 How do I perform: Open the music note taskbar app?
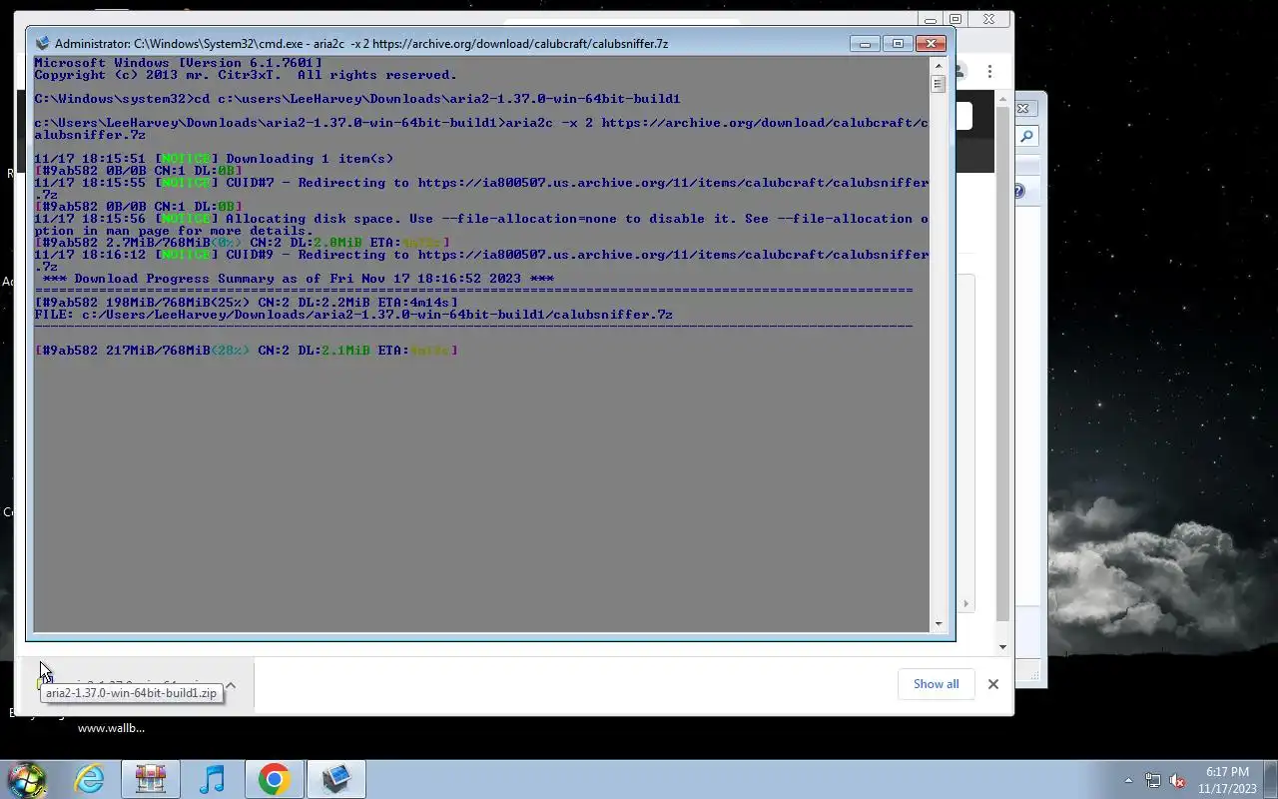coord(212,779)
